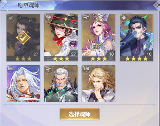Select the long white-haired man card
Image resolution: width=160 pixels, height=126 pixels.
[23, 84]
